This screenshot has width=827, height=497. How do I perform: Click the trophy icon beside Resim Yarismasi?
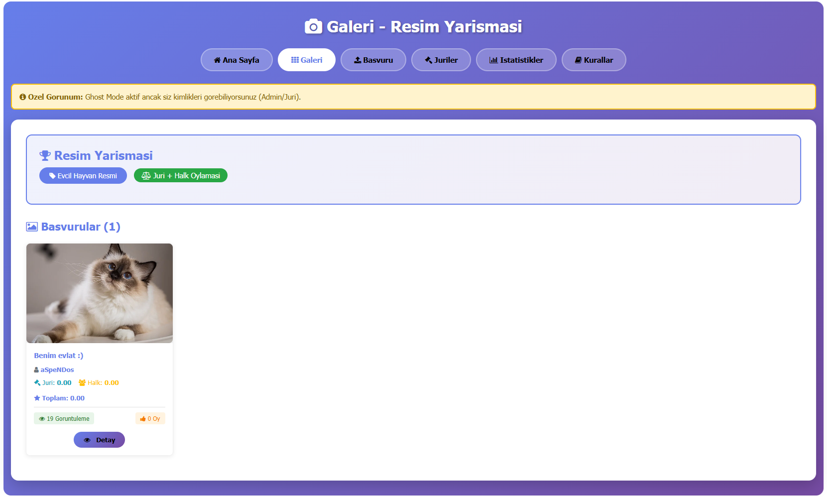tap(45, 156)
